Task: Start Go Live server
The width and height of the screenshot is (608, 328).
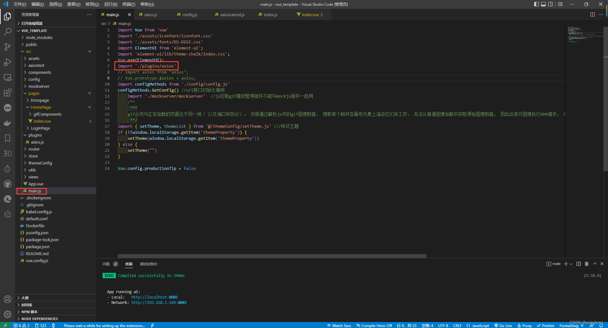Action: pos(503,325)
